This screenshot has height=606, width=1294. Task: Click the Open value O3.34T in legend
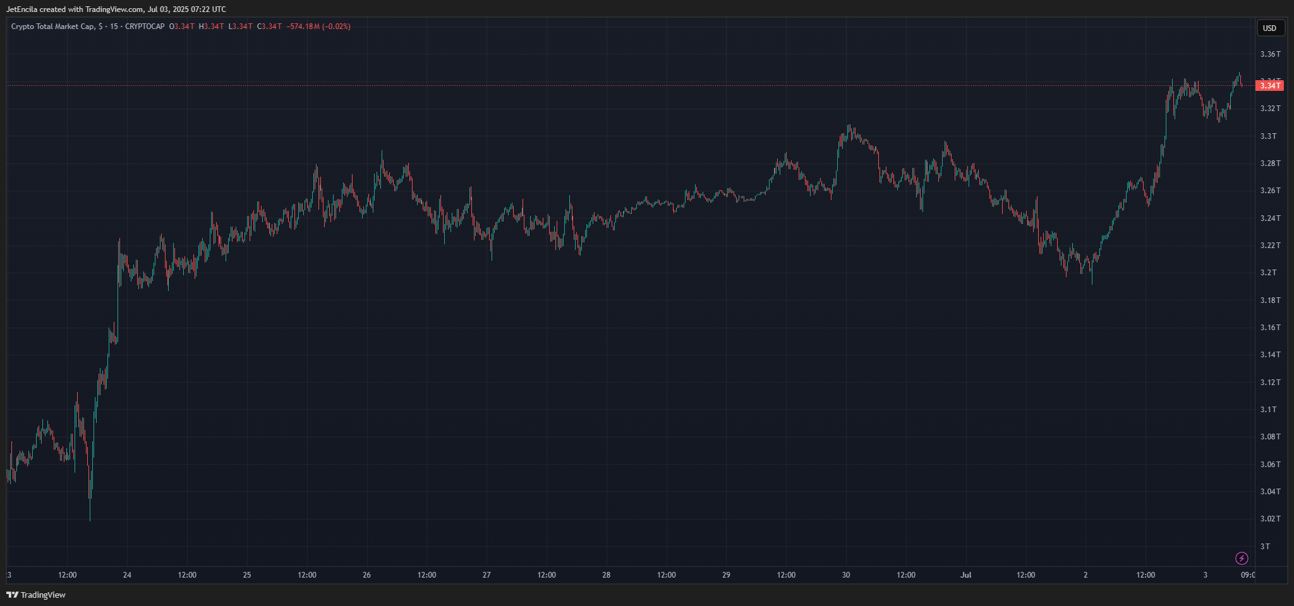coord(182,27)
